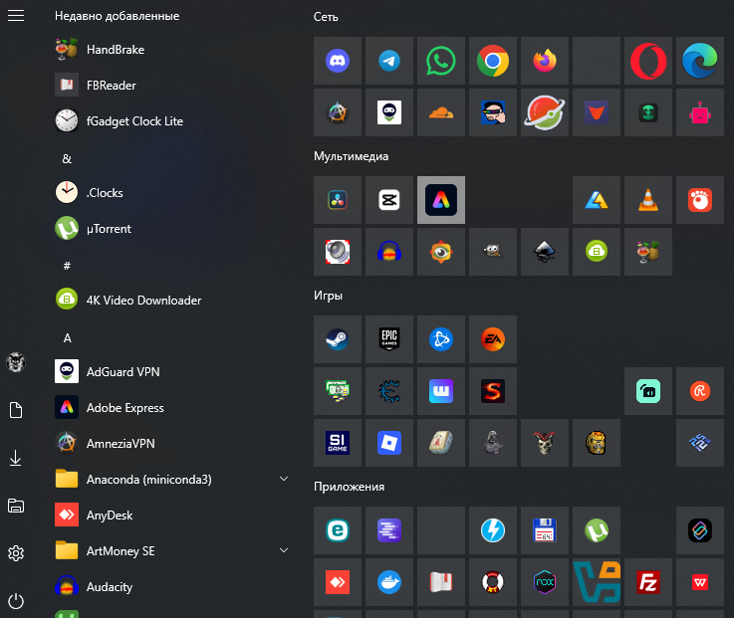Open the Microsoft Edge tile

tap(700, 61)
